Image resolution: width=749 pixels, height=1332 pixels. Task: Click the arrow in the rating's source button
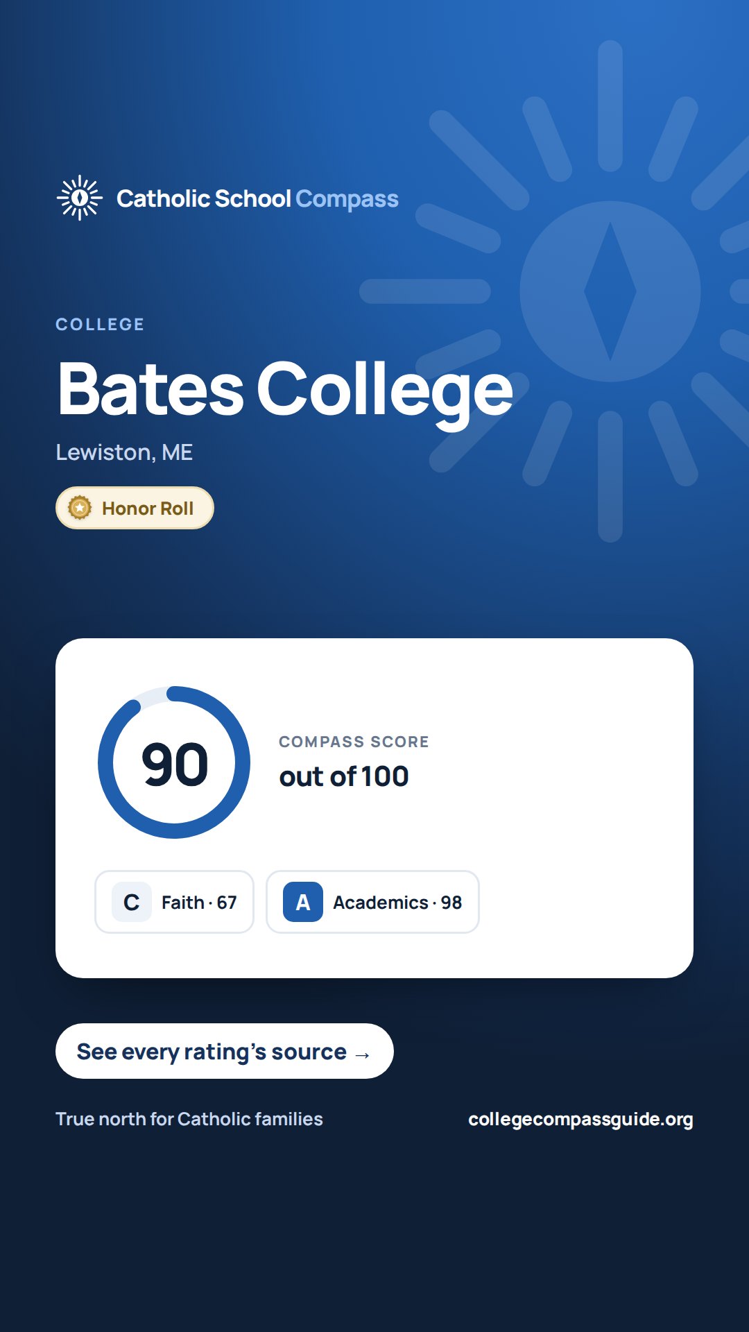click(362, 1054)
